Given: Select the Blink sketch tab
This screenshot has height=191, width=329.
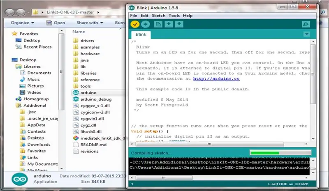Looking at the screenshot, I should coord(141,35).
